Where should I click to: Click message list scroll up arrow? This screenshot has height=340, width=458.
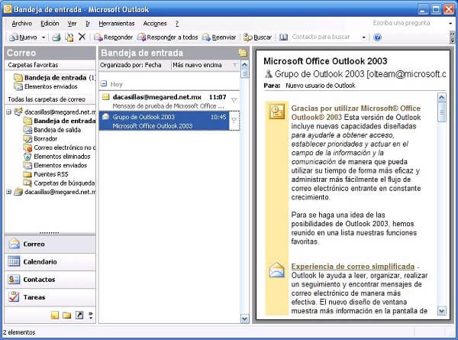[245, 65]
